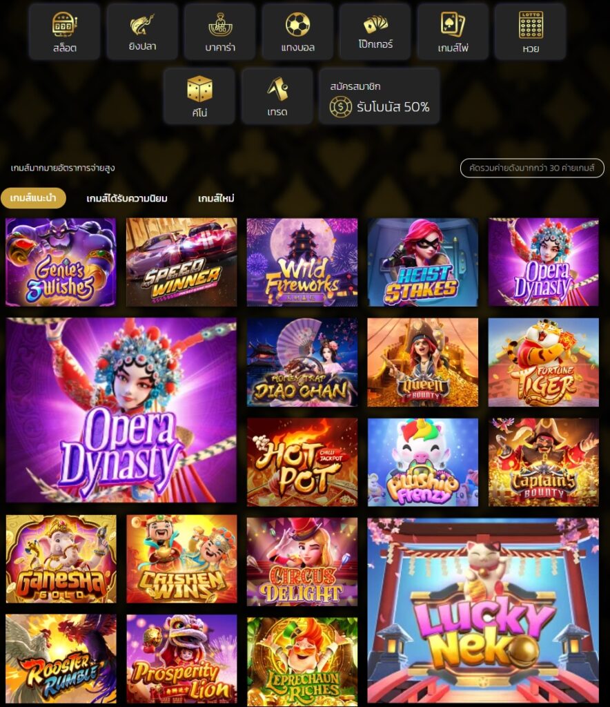Select the เกมส์ไพ่ card games icon

pyautogui.click(x=453, y=32)
